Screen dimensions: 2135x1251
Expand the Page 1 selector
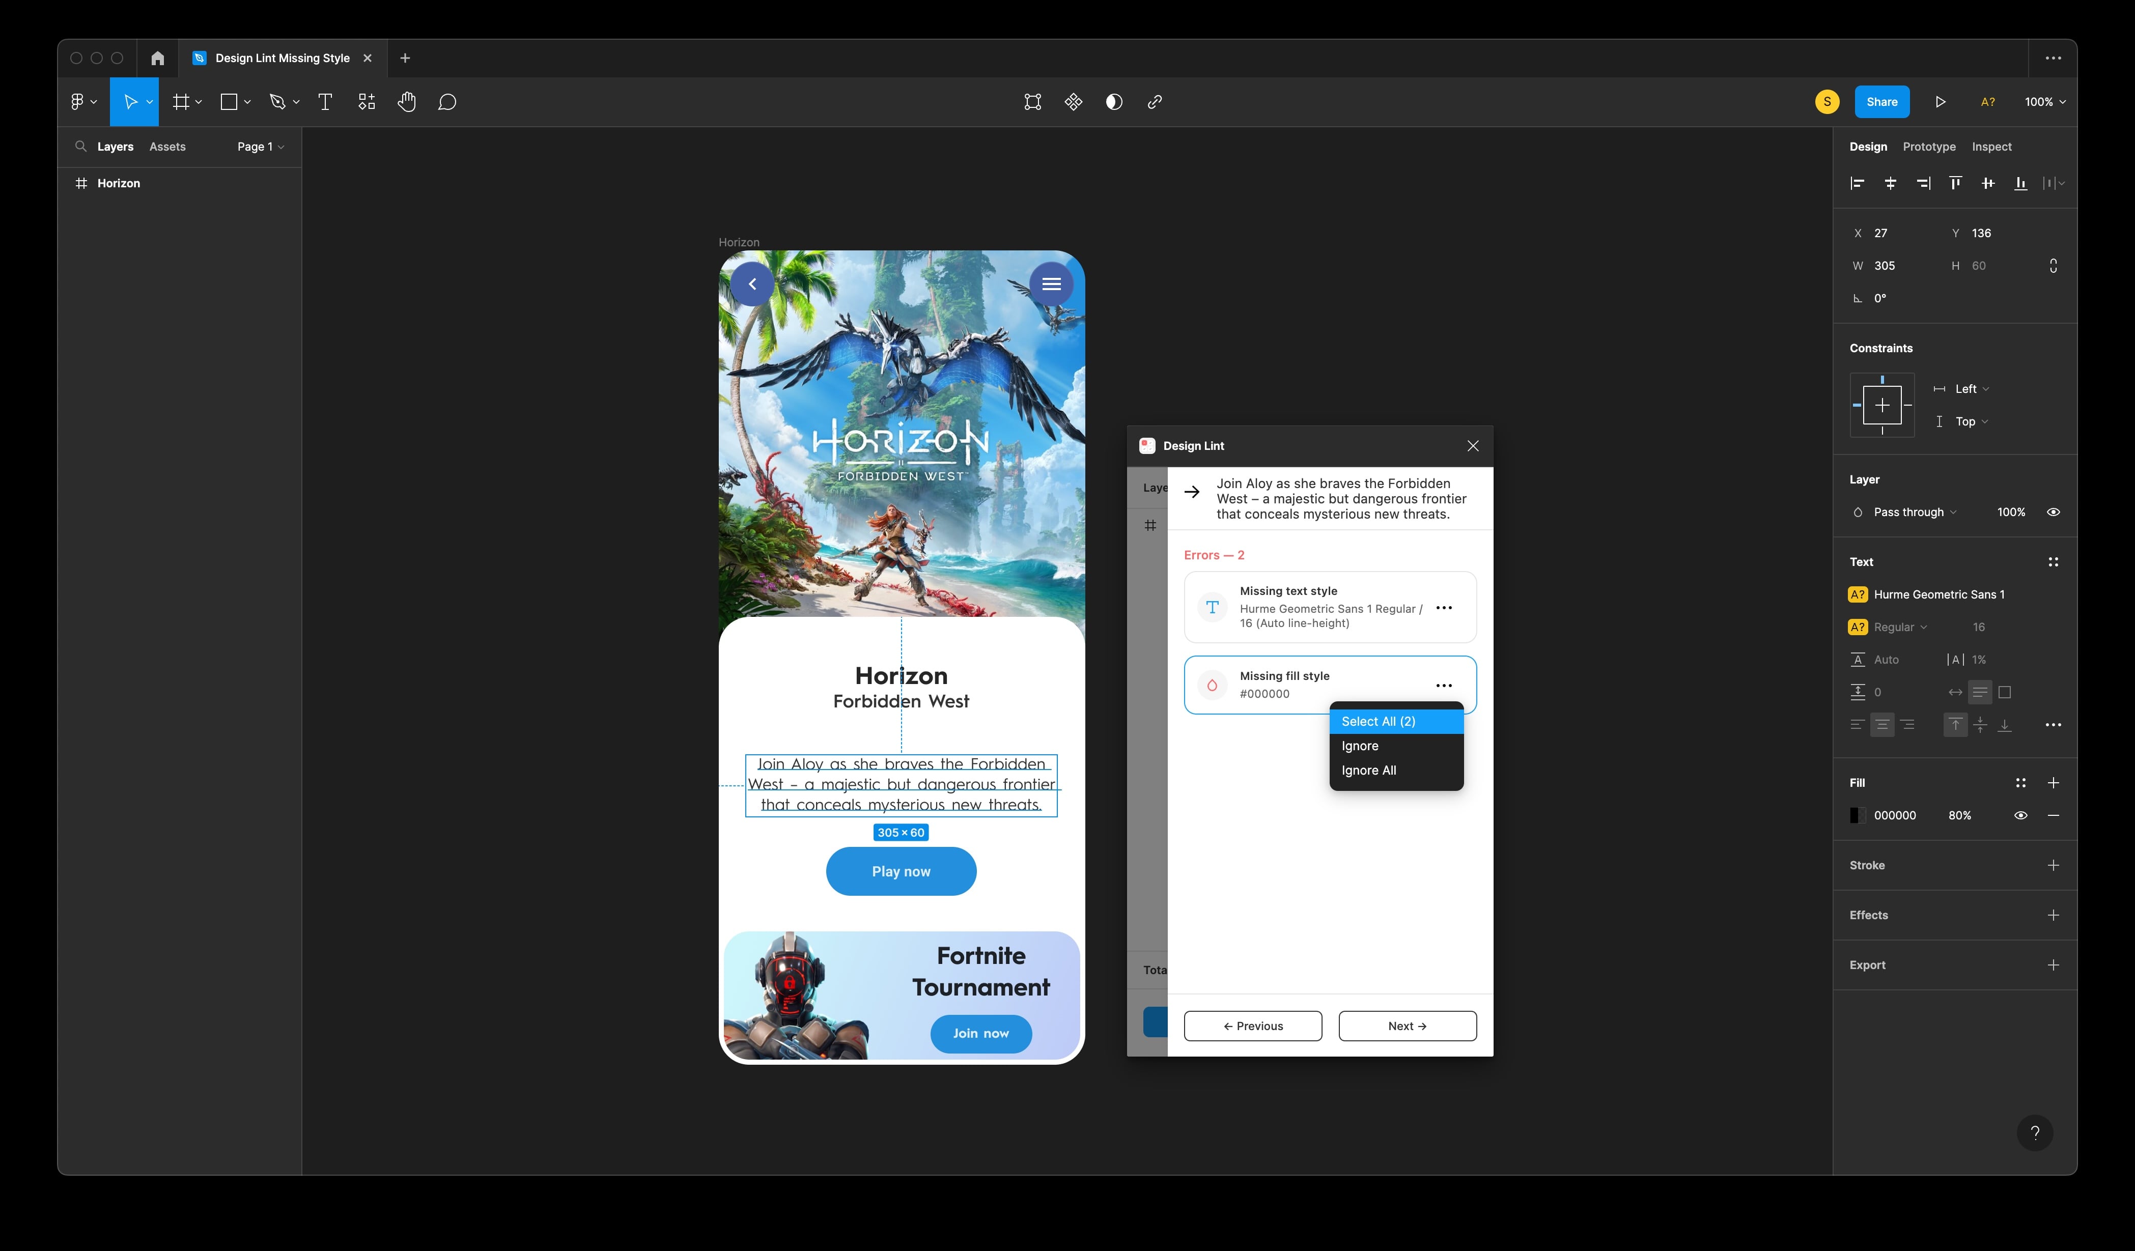[260, 148]
